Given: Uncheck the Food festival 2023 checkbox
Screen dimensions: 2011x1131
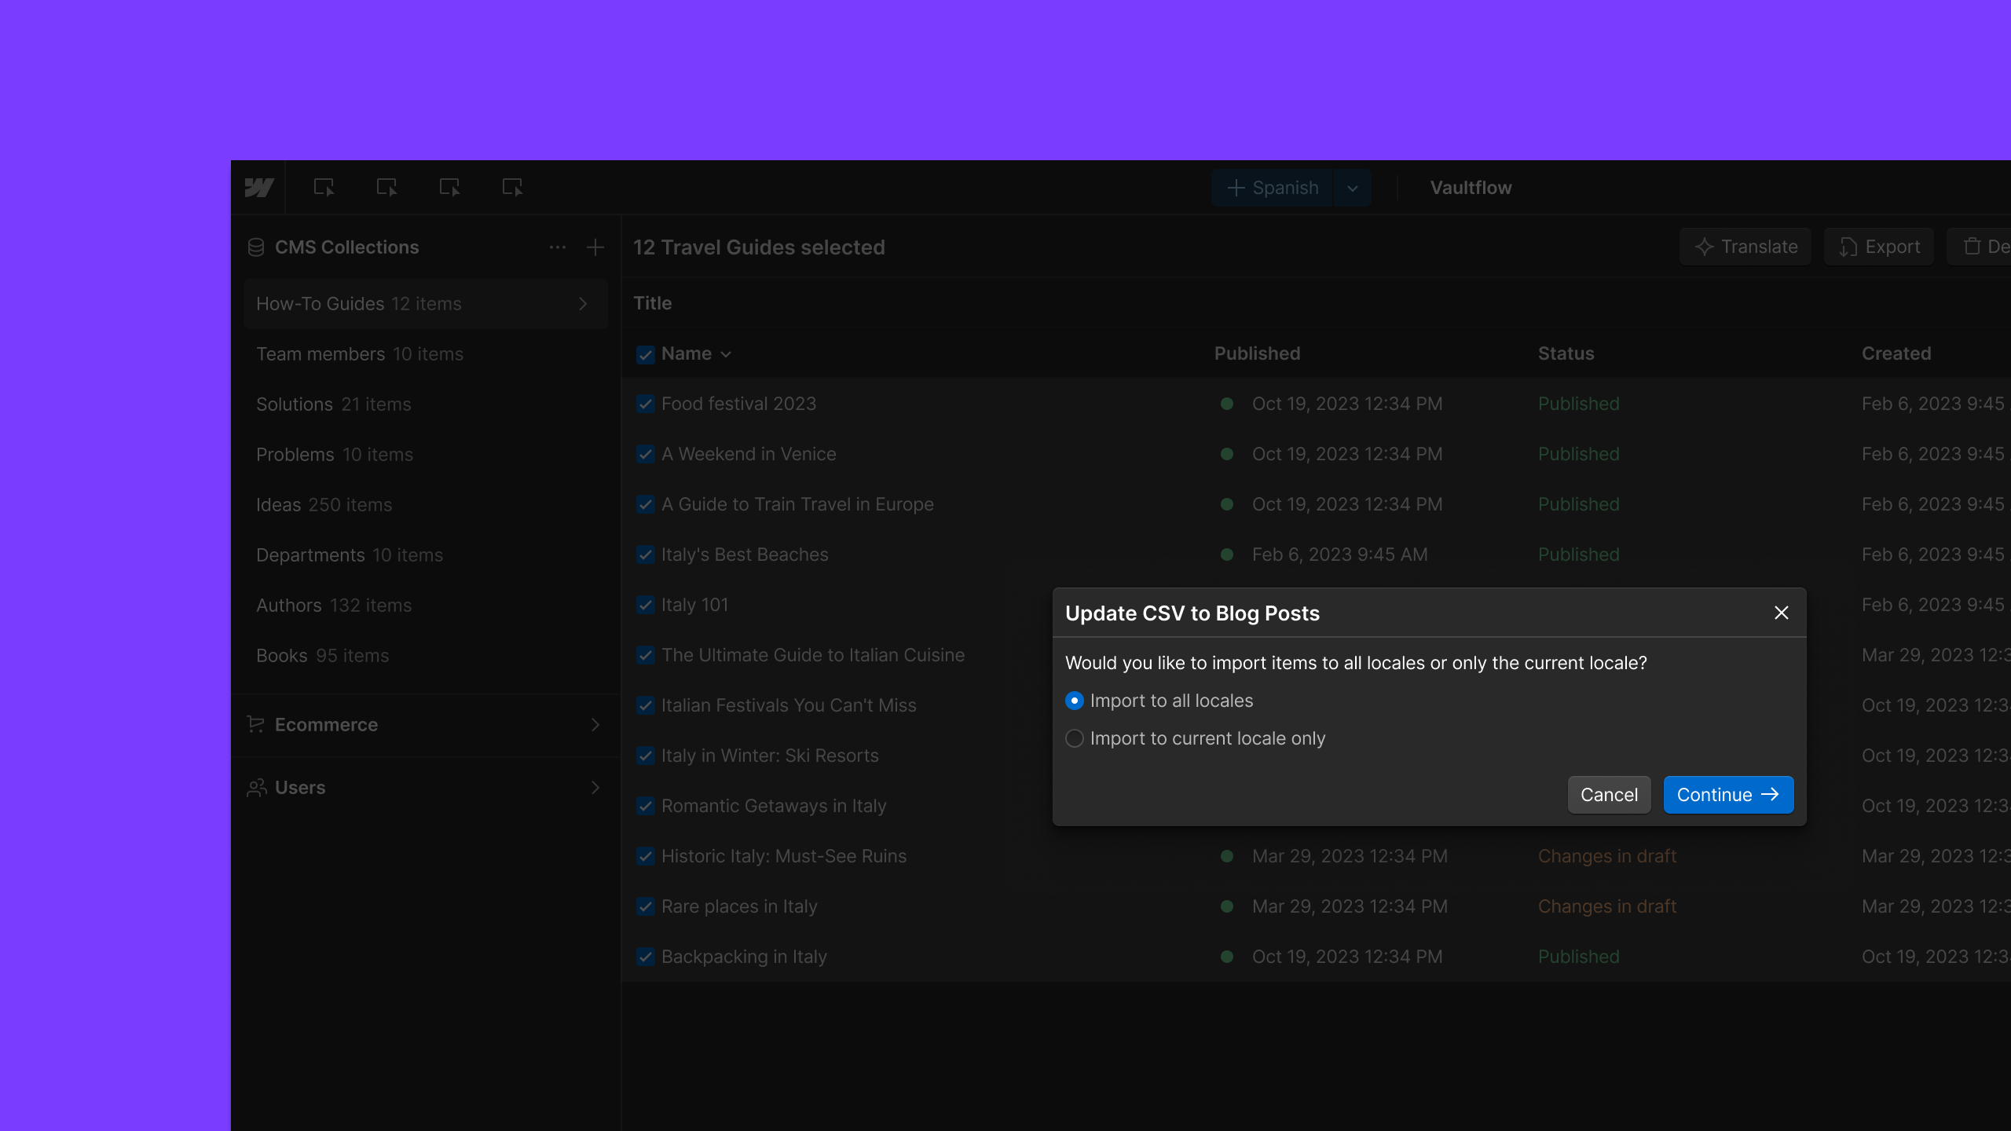Looking at the screenshot, I should point(645,404).
